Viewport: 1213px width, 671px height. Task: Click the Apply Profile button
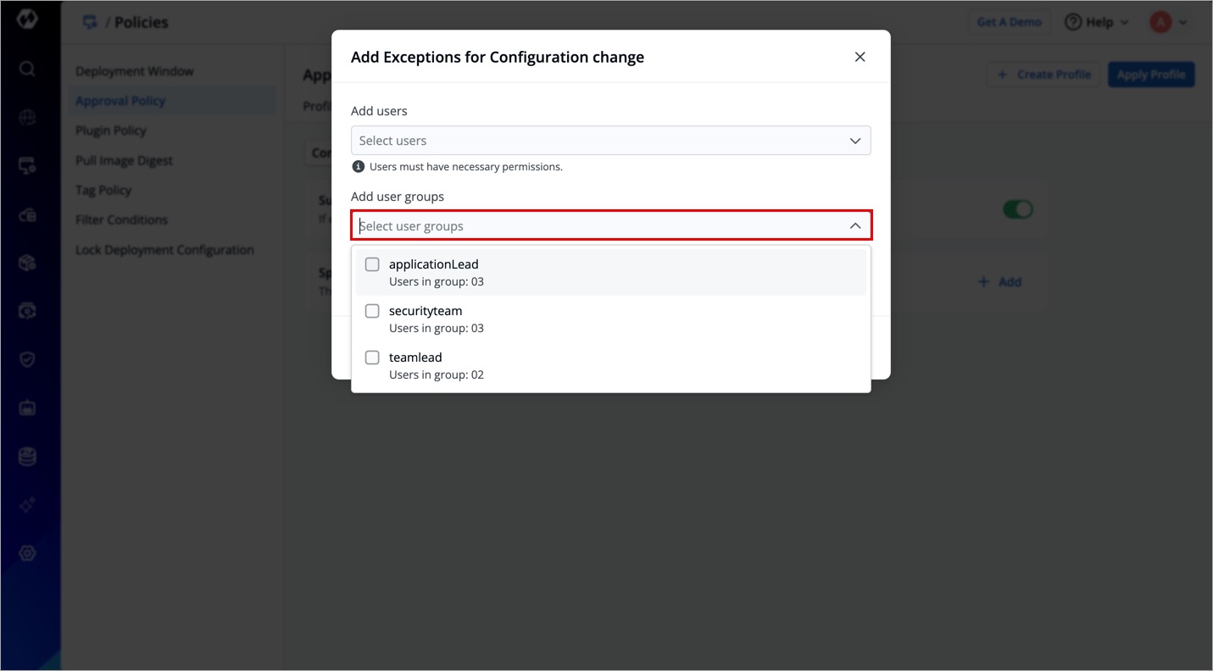click(x=1150, y=75)
